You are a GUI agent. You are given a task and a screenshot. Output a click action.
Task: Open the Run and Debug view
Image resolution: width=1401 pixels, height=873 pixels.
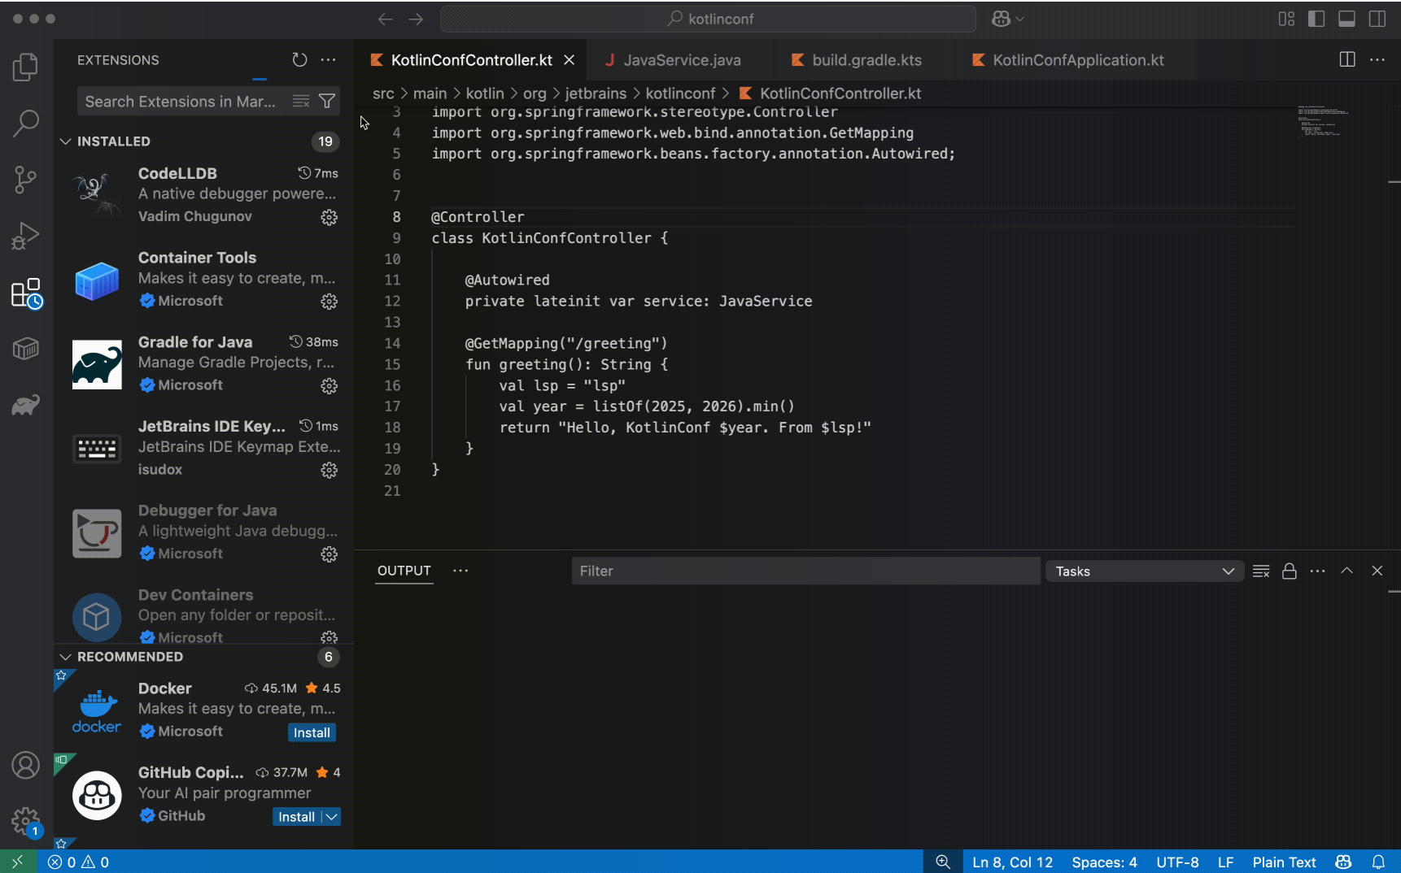pos(26,236)
